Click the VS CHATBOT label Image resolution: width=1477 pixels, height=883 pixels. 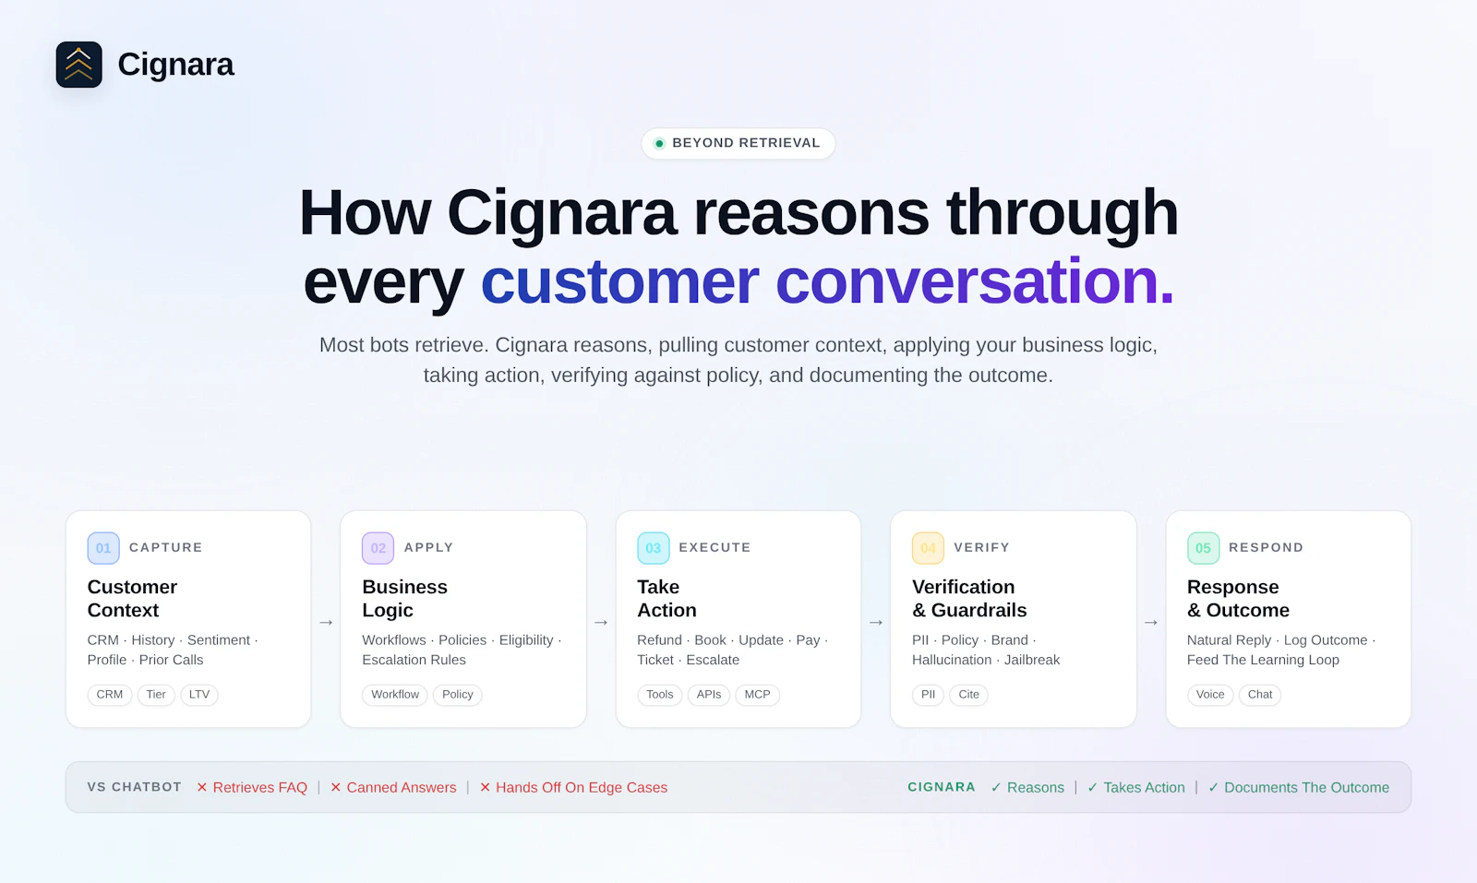point(135,787)
